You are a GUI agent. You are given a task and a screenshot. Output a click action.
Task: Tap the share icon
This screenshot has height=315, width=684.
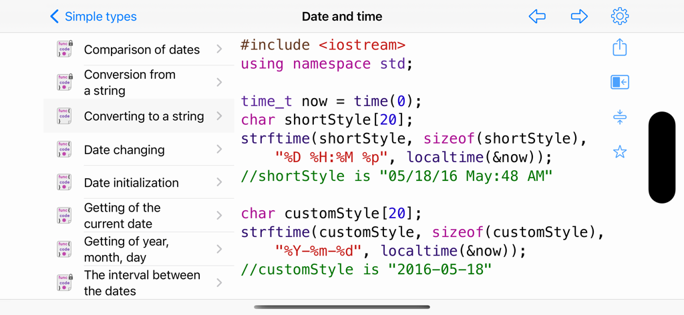pyautogui.click(x=619, y=47)
